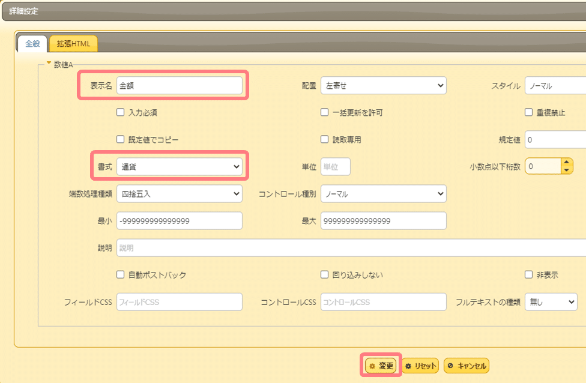Check the 一括更新を許可 checkbox
The width and height of the screenshot is (586, 383).
pyautogui.click(x=325, y=112)
